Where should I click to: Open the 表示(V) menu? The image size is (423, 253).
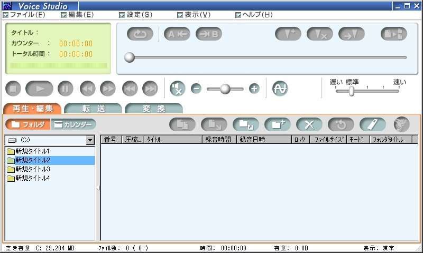[x=194, y=15]
